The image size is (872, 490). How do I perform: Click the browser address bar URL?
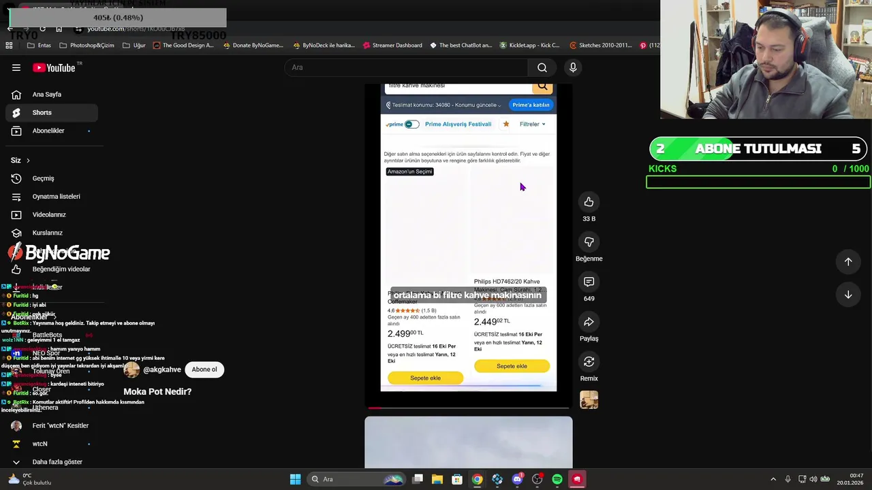[x=136, y=29]
